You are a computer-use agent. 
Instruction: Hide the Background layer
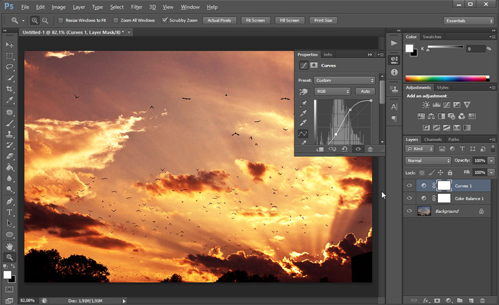[409, 211]
